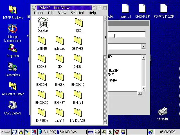Image resolution: width=180 pixels, height=135 pixels.
Task: Click the tray switcher icon in WarpCenter
Action: pos(91,132)
